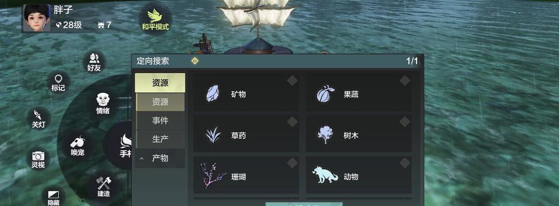Tap the 关灯 torch icon

point(38,118)
